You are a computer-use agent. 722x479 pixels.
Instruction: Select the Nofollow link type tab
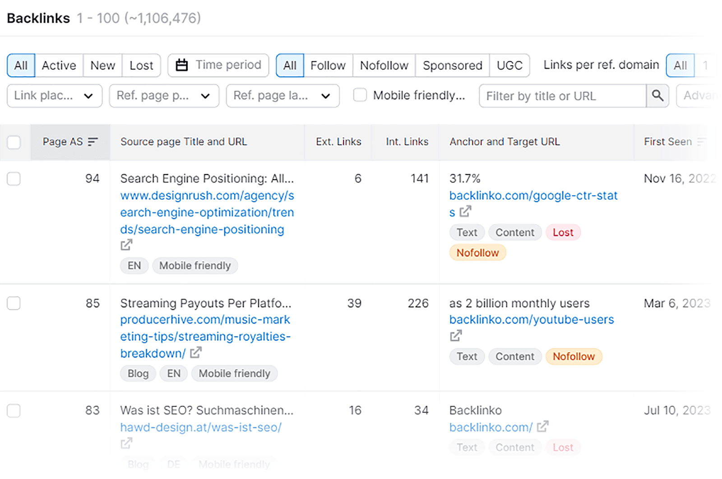(384, 65)
